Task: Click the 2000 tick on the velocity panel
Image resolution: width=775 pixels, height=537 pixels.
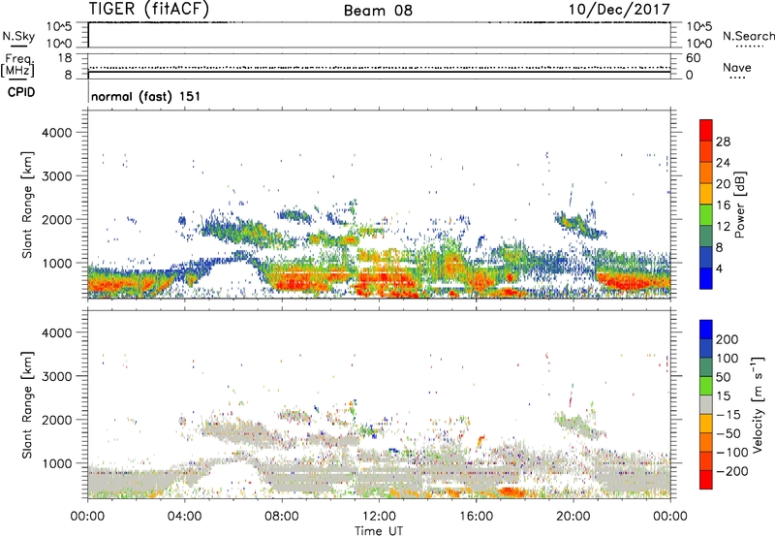Action: 56,420
